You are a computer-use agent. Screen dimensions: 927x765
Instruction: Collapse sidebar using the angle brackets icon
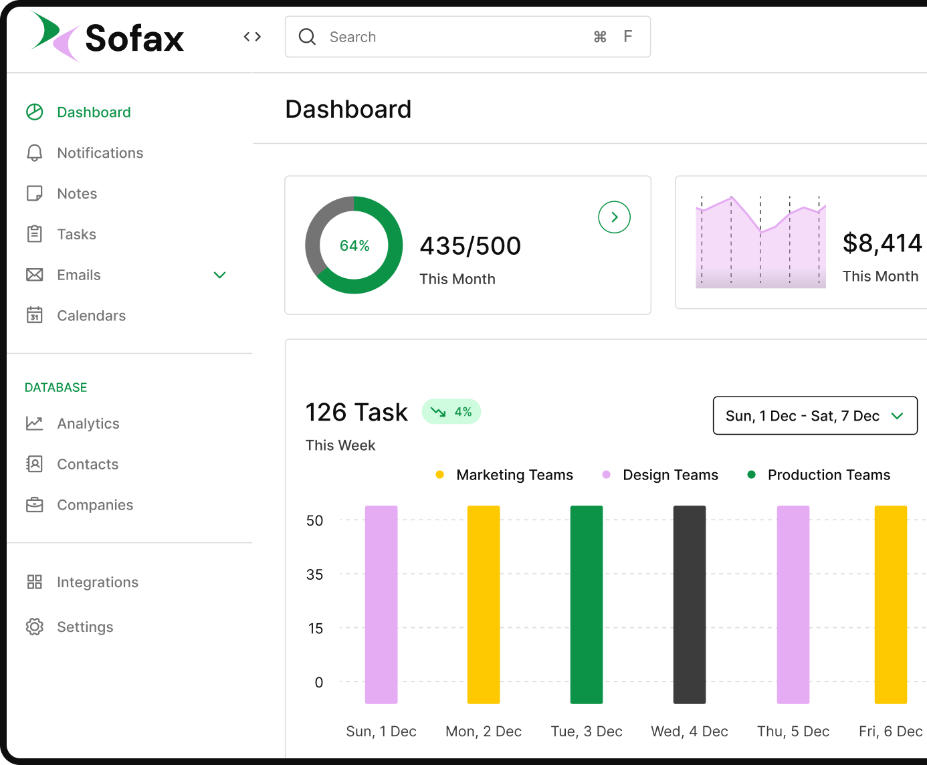252,37
